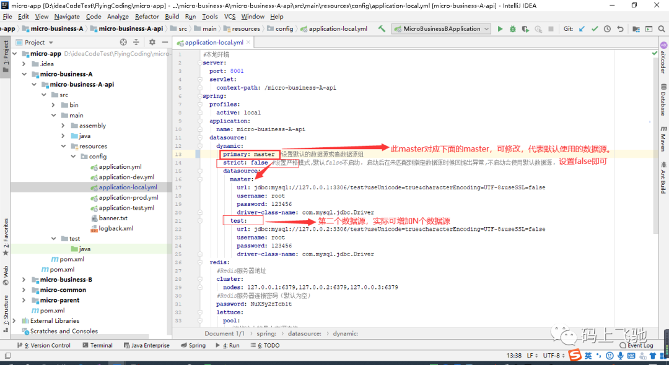Collapse all icon in Project panel header
The image size is (669, 365).
click(136, 42)
